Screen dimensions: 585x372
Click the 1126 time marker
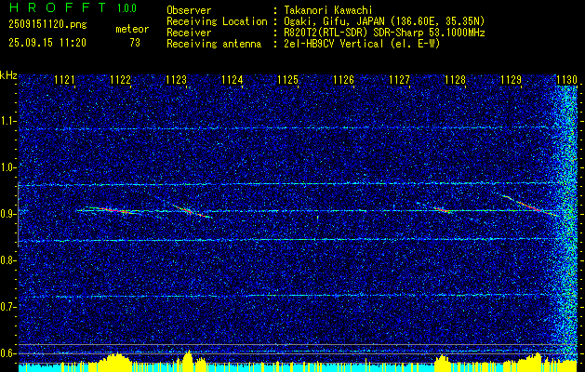pos(343,80)
